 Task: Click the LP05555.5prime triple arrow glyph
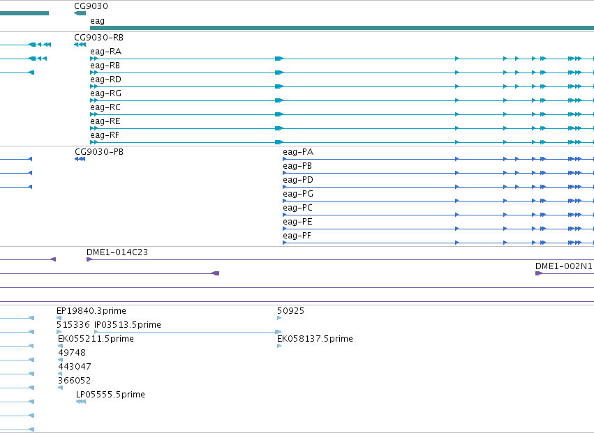click(x=81, y=402)
